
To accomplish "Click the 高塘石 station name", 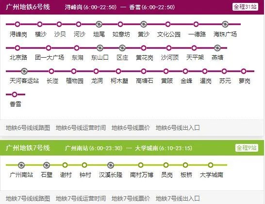I will [145, 81].
